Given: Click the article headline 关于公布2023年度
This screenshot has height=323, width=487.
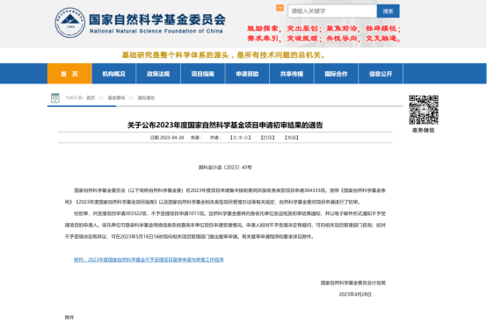Looking at the screenshot, I should [225, 126].
